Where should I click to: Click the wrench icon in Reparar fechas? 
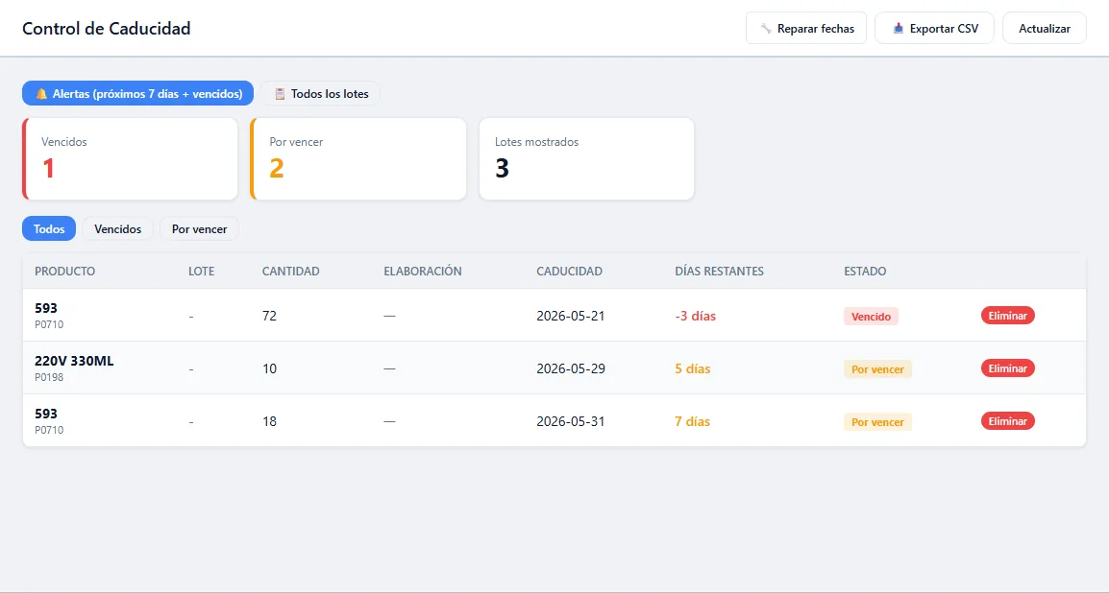pos(766,29)
